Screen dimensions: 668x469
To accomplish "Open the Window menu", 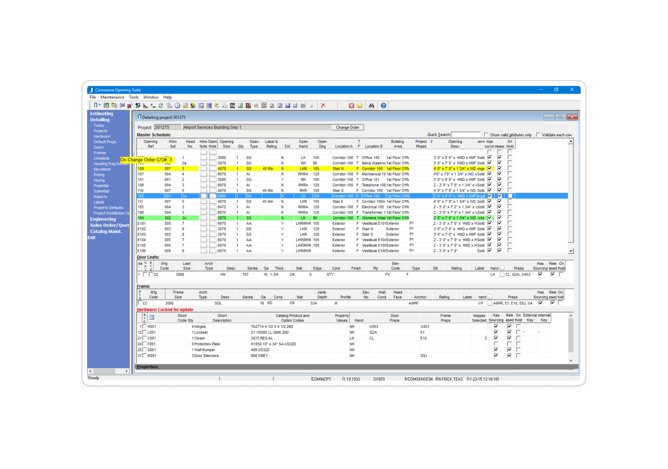I will pos(151,97).
